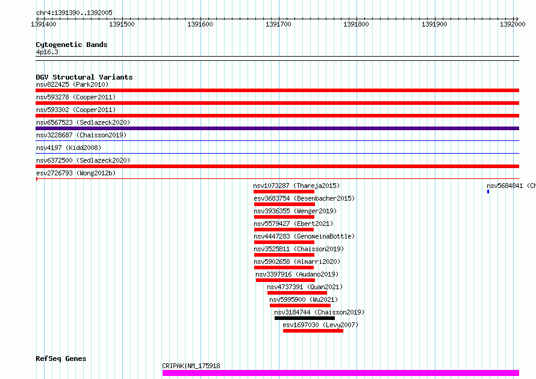
Task: Open nsv593302 (Cooper2011) variant label
Action: (76, 110)
